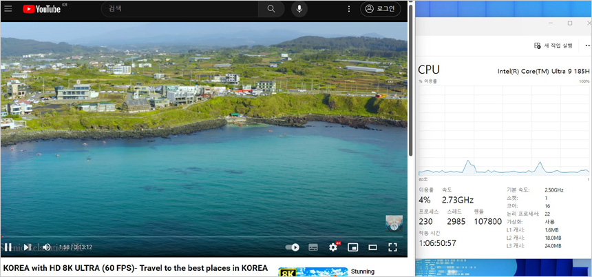This screenshot has height=277, width=592.
Task: Open the YouTube hamburger guide menu
Action: click(x=8, y=9)
